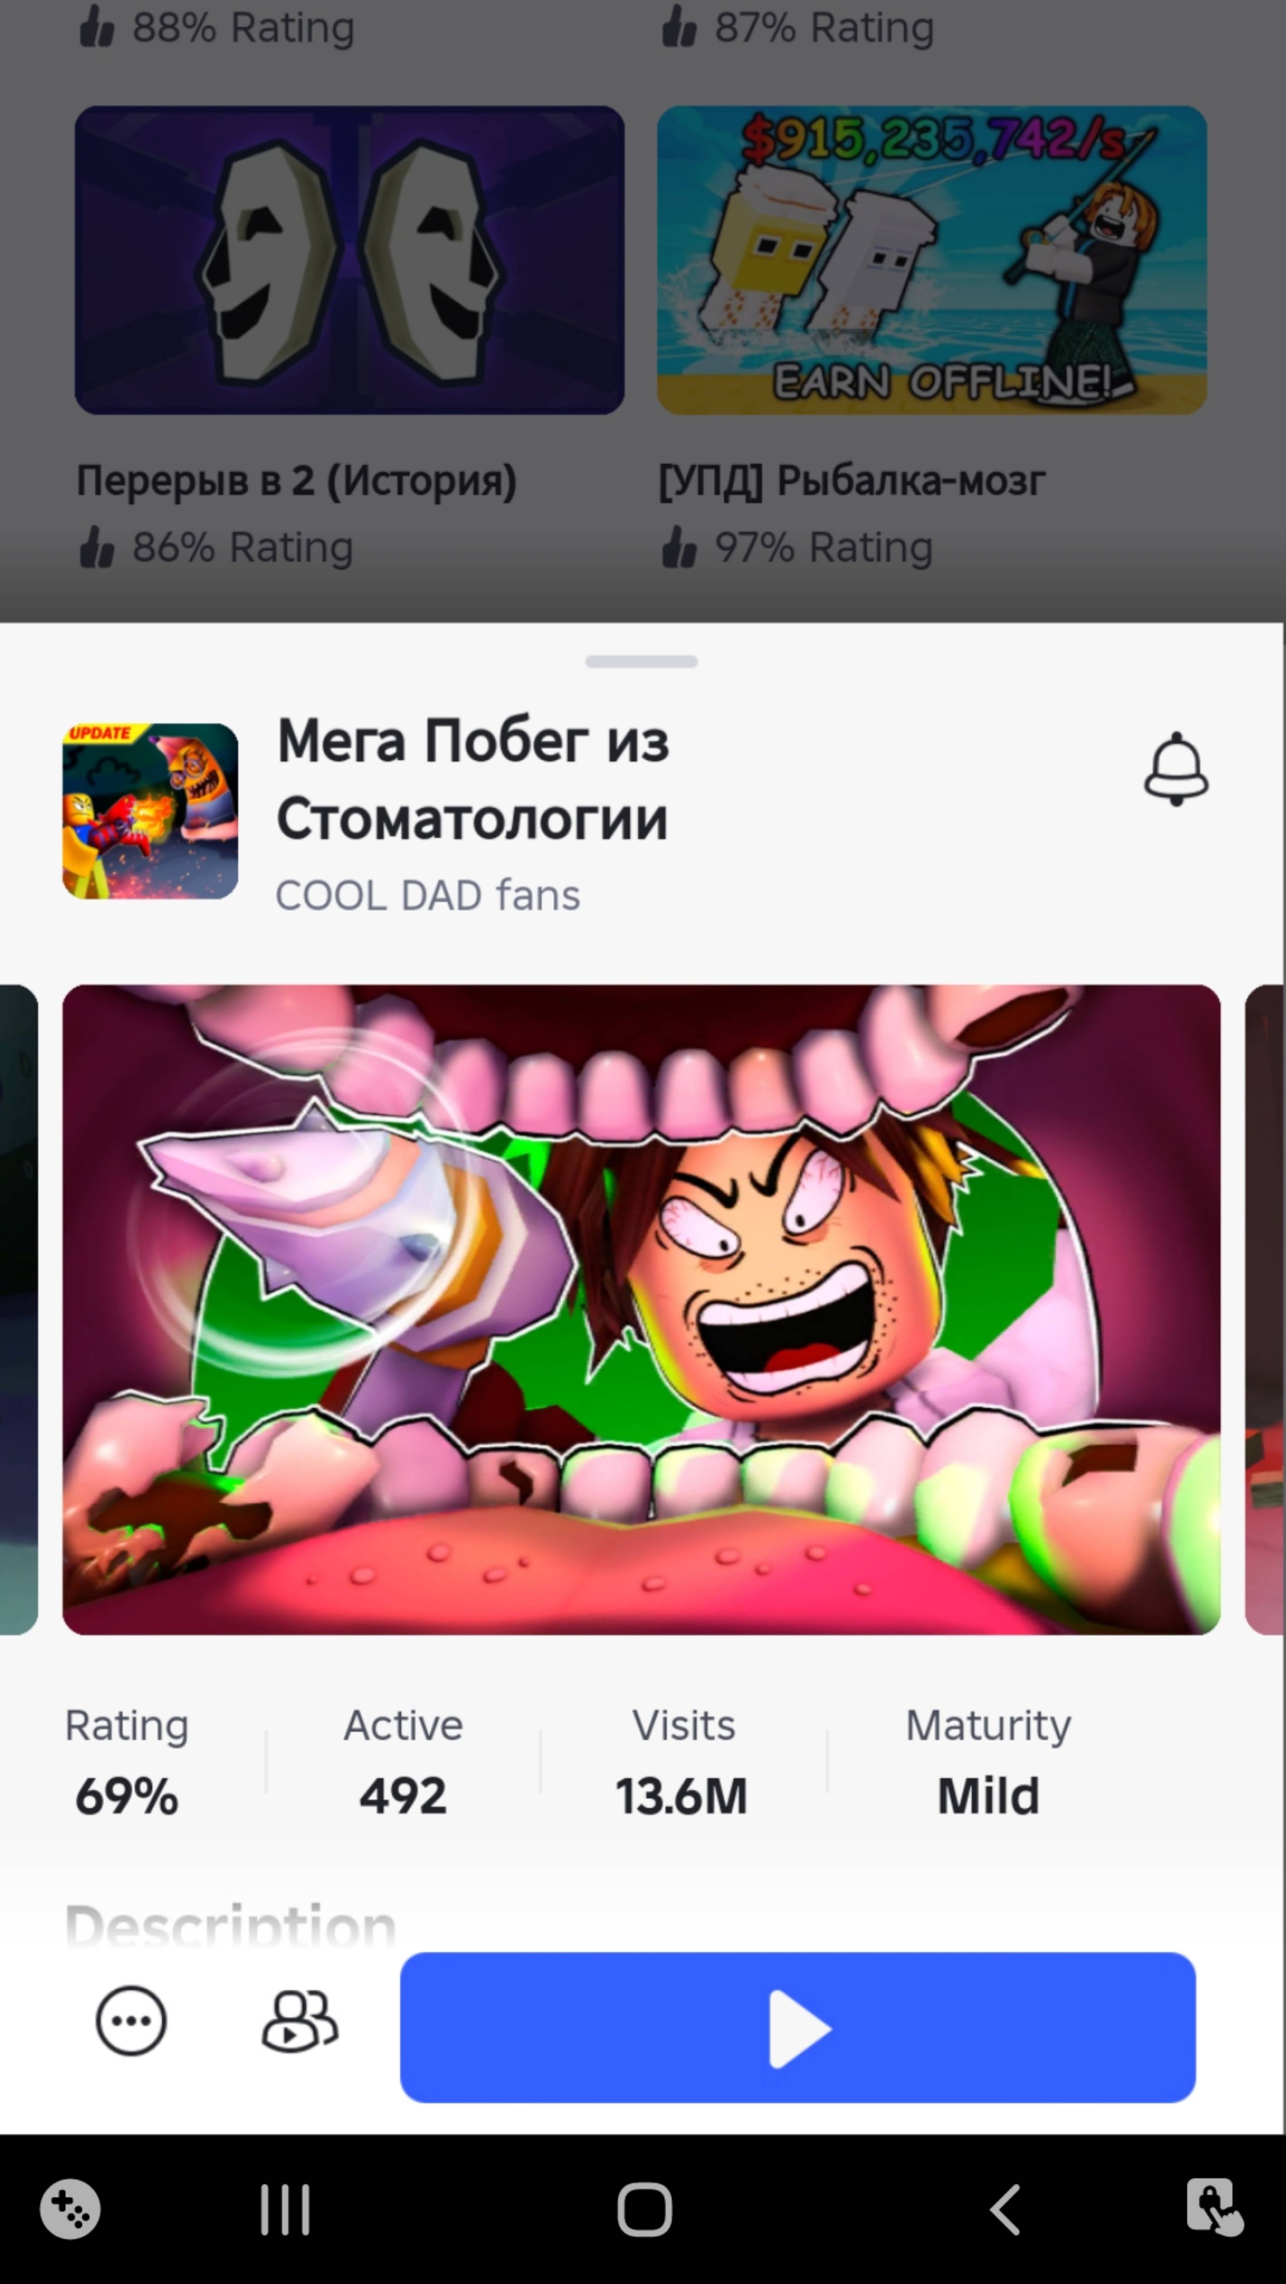Tap the Maturity Mild label
Image resolution: width=1286 pixels, height=2284 pixels.
(x=987, y=1795)
